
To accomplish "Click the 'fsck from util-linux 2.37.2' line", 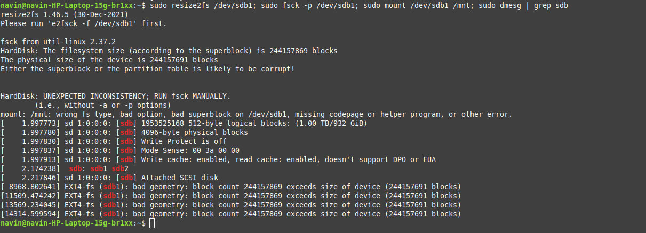I will point(58,42).
